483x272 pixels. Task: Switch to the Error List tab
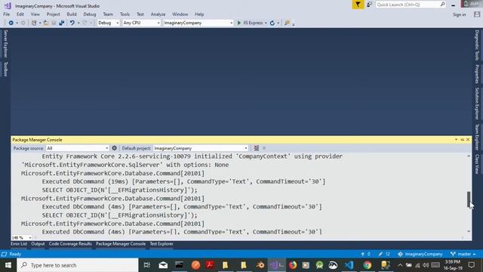coord(19,244)
